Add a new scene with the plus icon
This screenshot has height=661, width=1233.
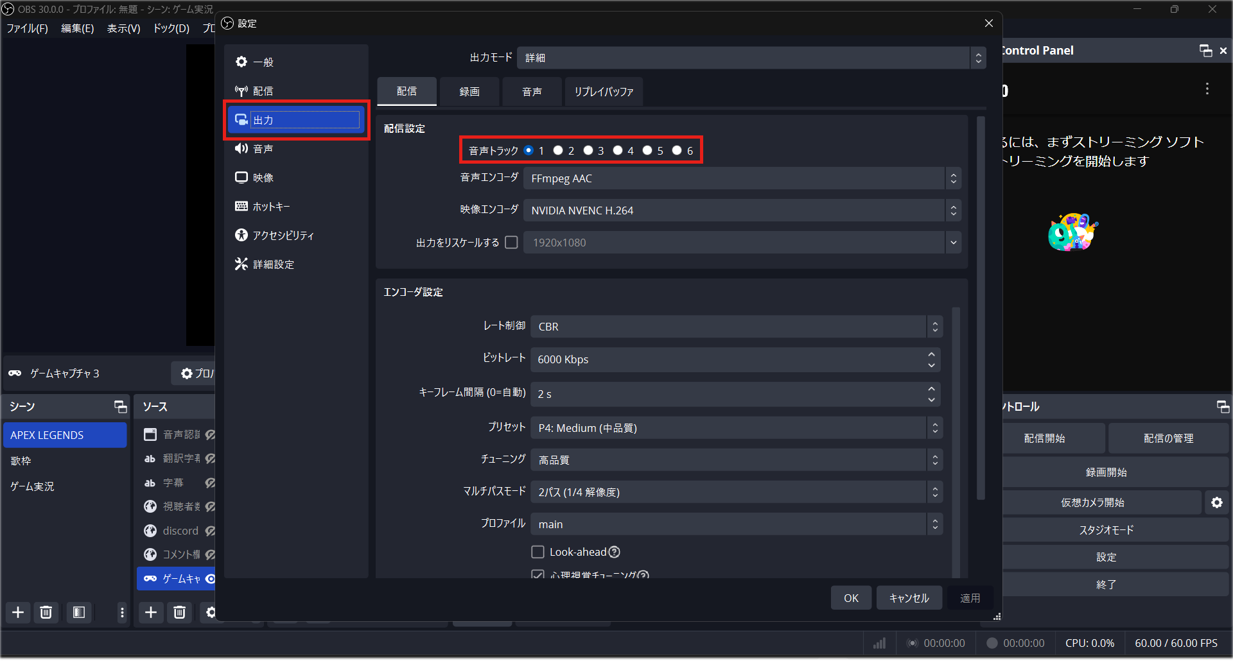17,612
